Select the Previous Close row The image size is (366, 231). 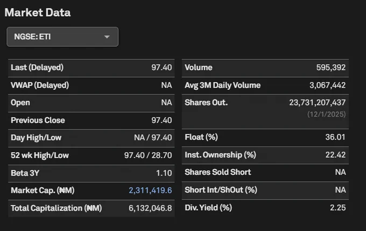(91, 121)
